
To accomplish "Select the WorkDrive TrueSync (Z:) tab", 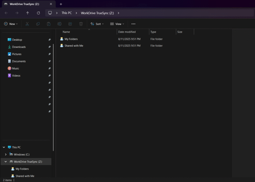I will point(29,4).
